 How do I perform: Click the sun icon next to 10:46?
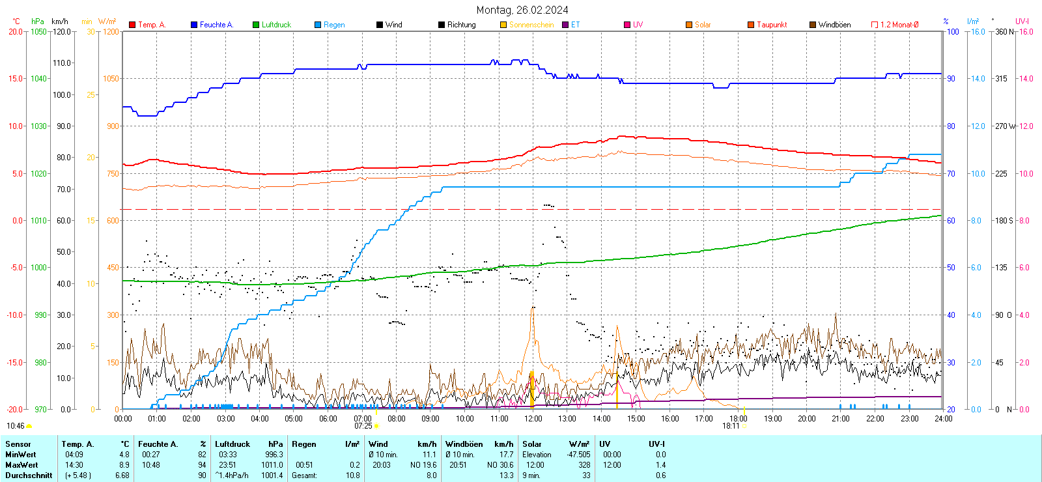29,426
